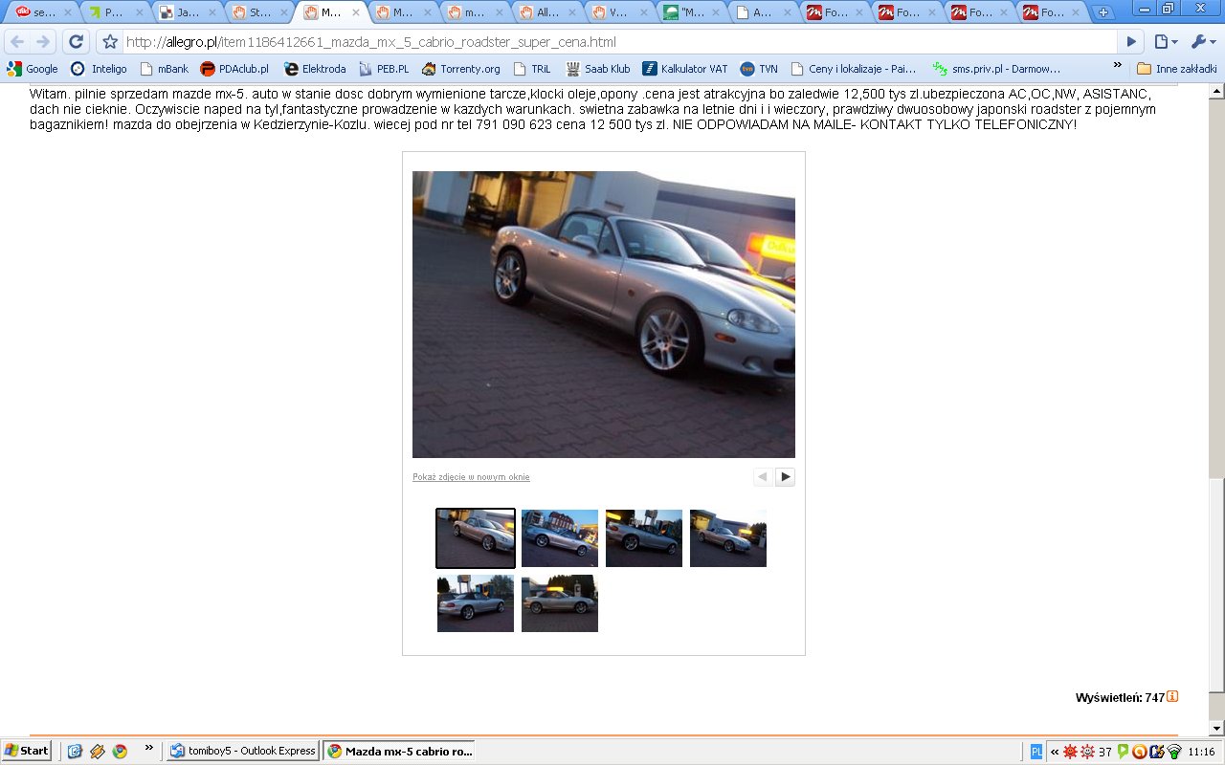1225x765 pixels.
Task: Click the green wireless network tray icon
Action: tap(1174, 752)
